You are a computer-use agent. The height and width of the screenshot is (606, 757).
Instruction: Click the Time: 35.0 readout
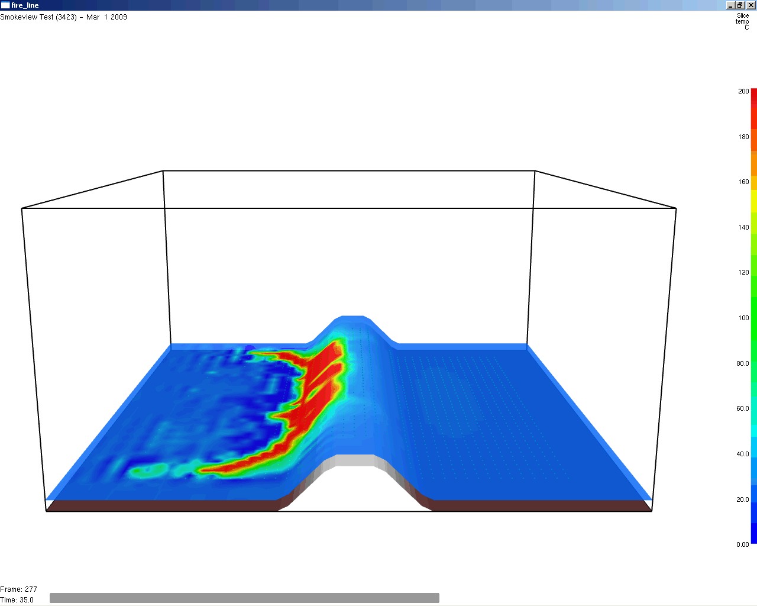click(17, 600)
